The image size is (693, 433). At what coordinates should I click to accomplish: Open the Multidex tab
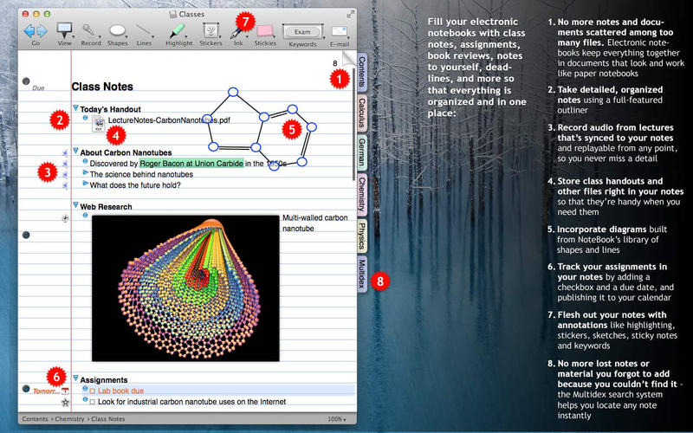361,275
